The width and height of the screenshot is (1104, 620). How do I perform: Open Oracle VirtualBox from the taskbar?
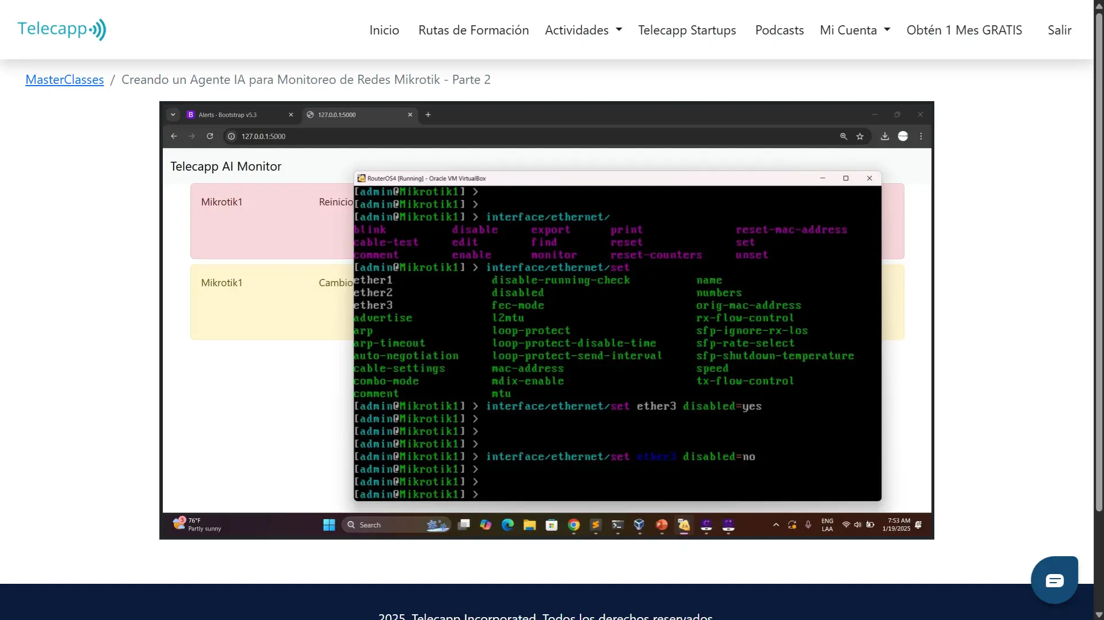coord(640,525)
